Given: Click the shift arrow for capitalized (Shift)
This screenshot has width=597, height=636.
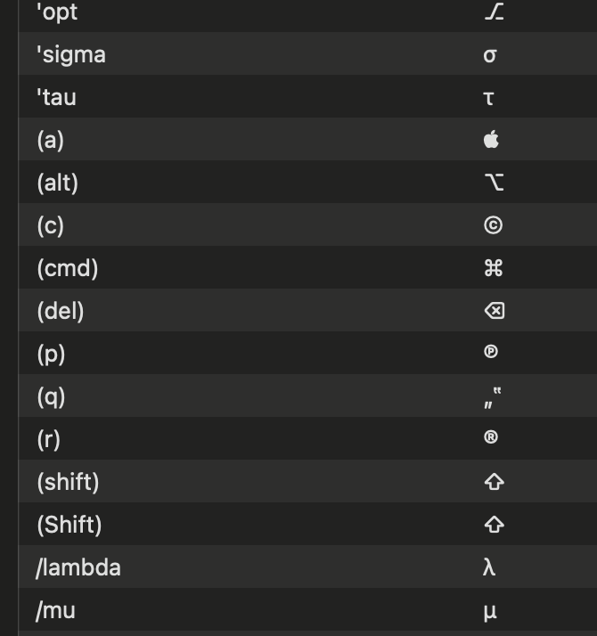Looking at the screenshot, I should click(x=495, y=525).
